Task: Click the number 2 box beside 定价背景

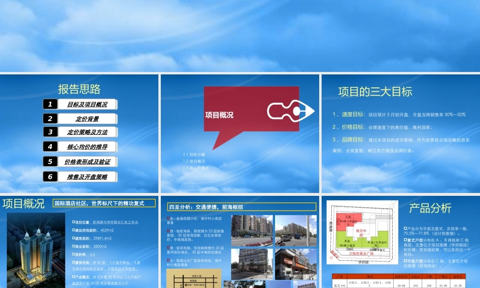Action: click(50, 119)
